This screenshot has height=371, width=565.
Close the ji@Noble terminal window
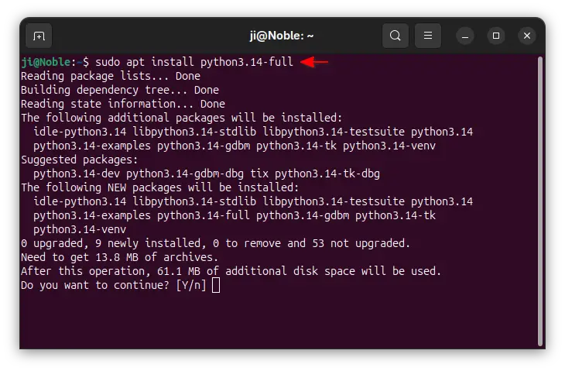(x=527, y=36)
